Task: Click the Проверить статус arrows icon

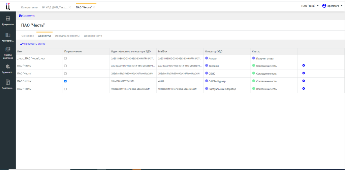Action: click(22, 44)
